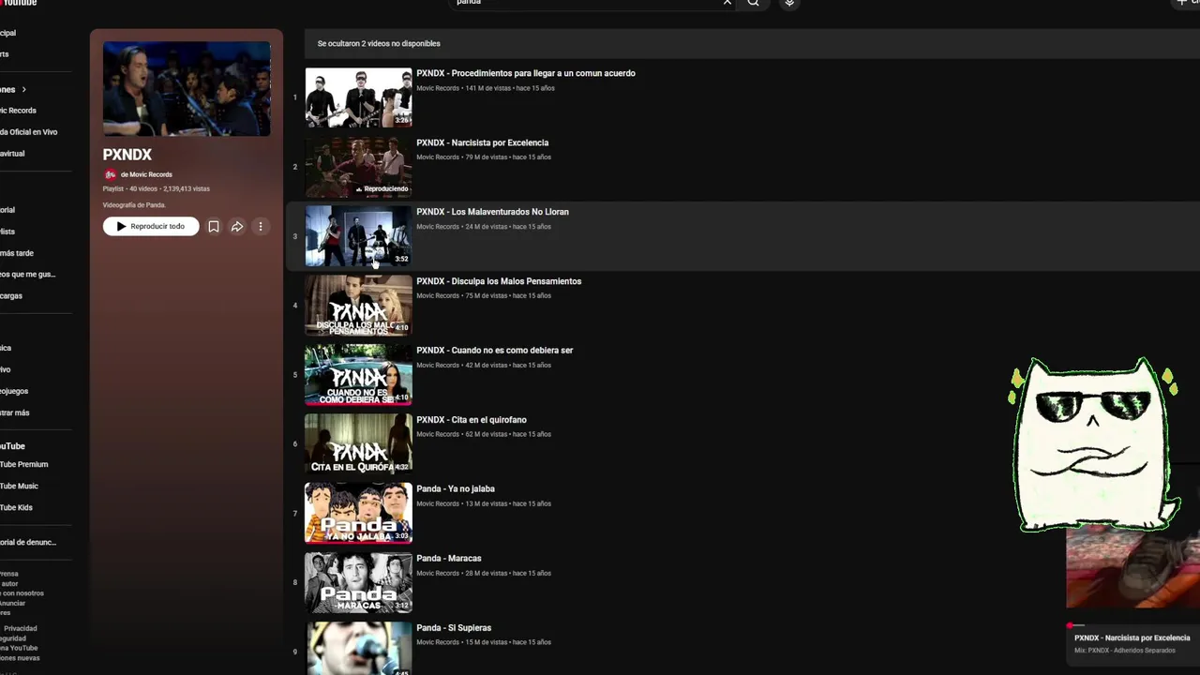Click miniplayer title Narcisista por Excelencia

[x=1132, y=638]
